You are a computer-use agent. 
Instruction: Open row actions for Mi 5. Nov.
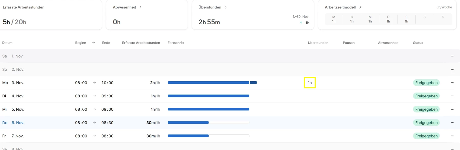452,109
